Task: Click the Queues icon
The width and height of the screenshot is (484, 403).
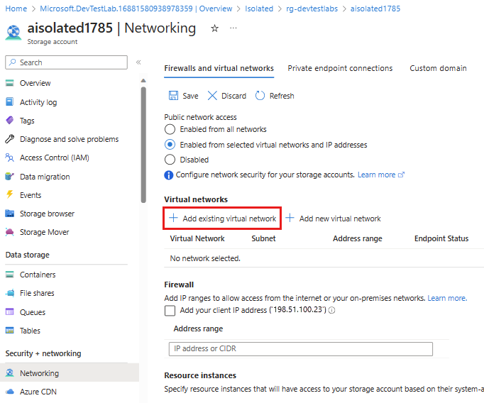Action: click(9, 312)
